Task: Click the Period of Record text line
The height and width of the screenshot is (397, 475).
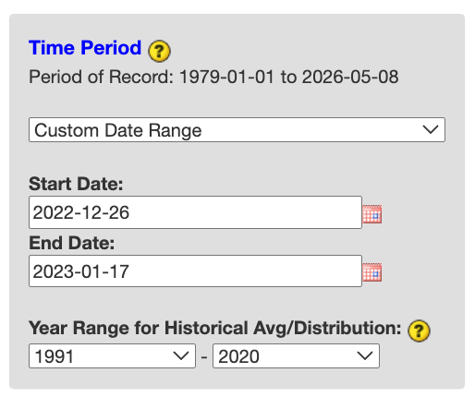Action: (213, 77)
